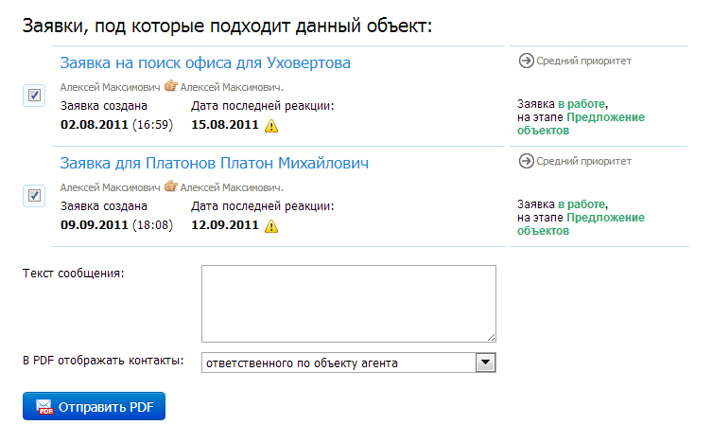Click warning icon next to 12.09.2011 date

[x=271, y=226]
